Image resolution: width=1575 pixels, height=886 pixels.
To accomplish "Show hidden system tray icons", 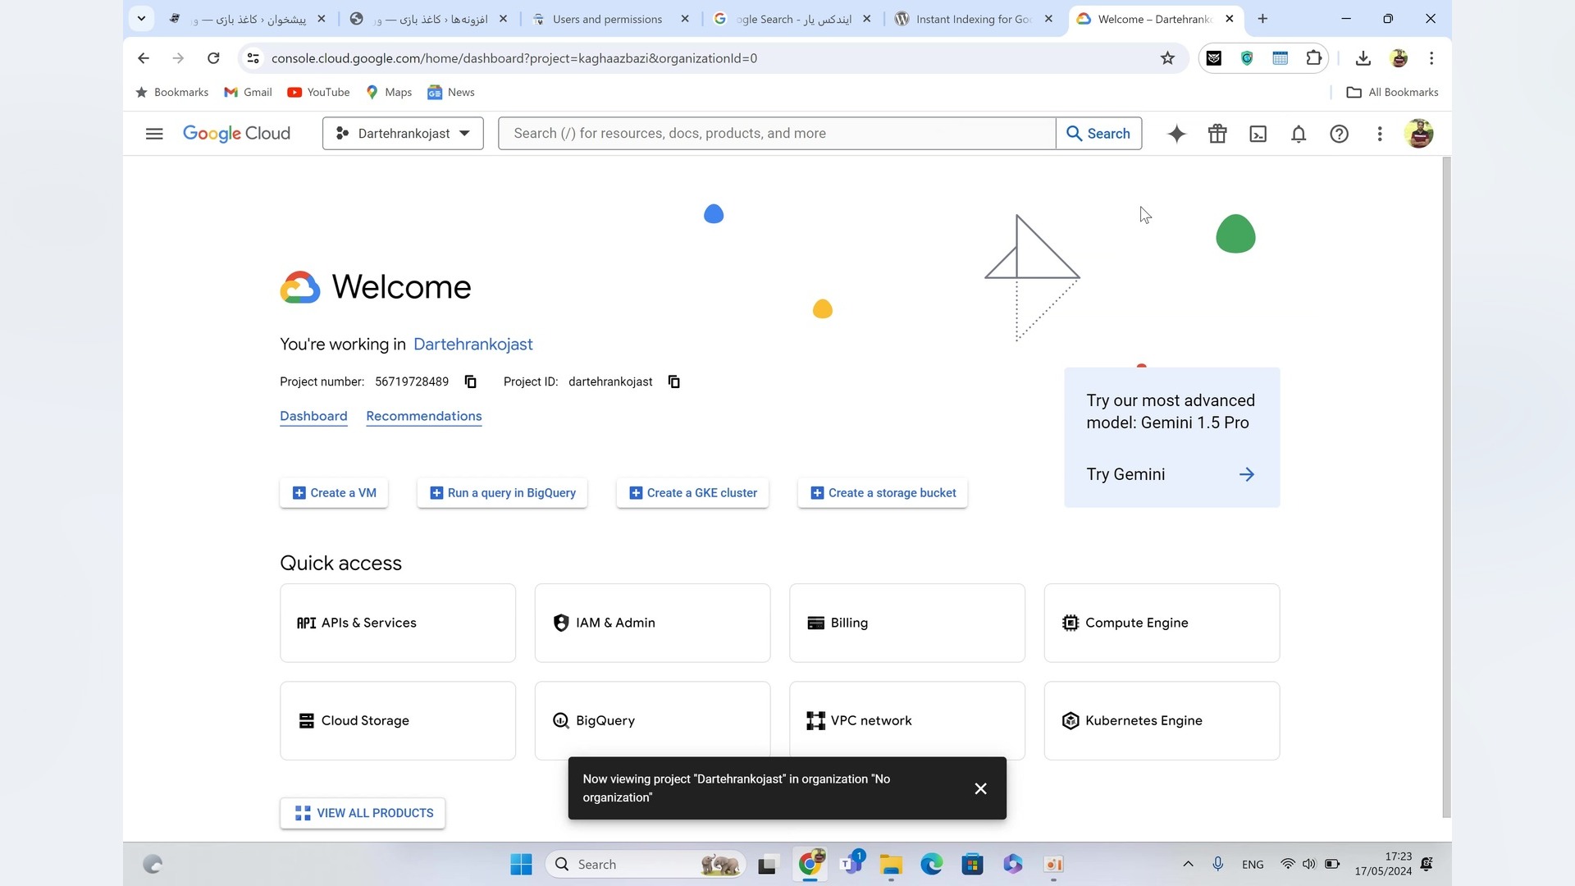I will click(1188, 864).
